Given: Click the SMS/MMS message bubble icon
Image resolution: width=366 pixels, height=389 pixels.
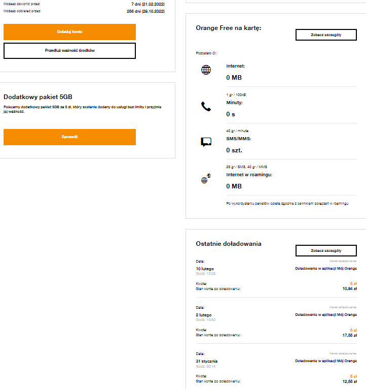Looking at the screenshot, I should [x=206, y=142].
